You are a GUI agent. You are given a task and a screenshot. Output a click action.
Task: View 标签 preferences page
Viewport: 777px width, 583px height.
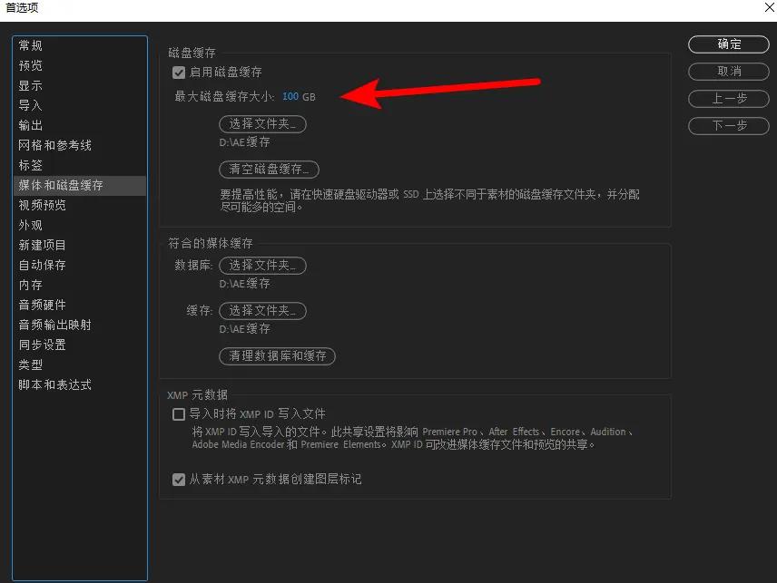pos(28,165)
